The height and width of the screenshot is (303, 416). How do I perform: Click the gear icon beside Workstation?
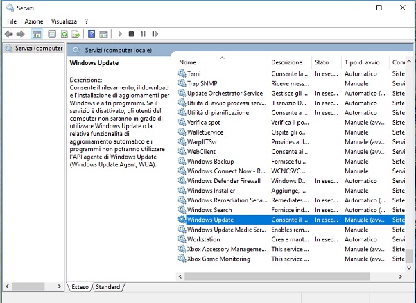coord(182,239)
